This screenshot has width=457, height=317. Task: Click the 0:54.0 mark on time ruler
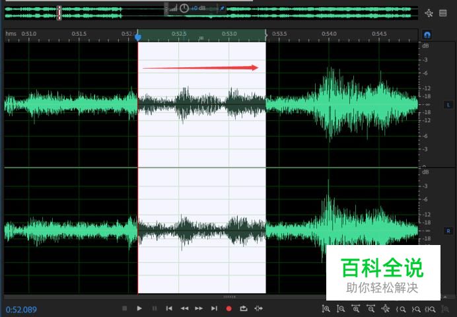pos(329,34)
